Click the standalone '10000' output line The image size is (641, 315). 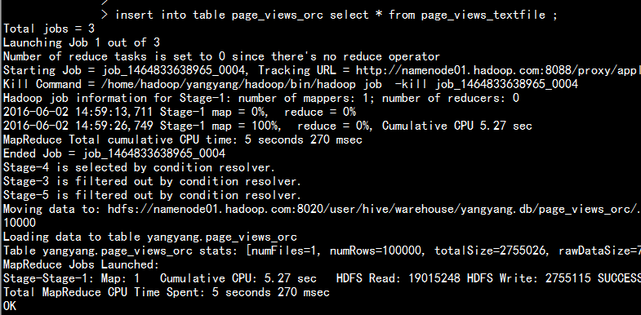tap(20, 223)
